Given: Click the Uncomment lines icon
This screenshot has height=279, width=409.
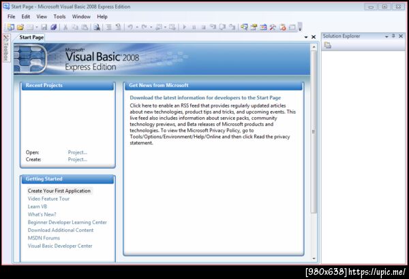Looking at the screenshot, I should [118, 27].
